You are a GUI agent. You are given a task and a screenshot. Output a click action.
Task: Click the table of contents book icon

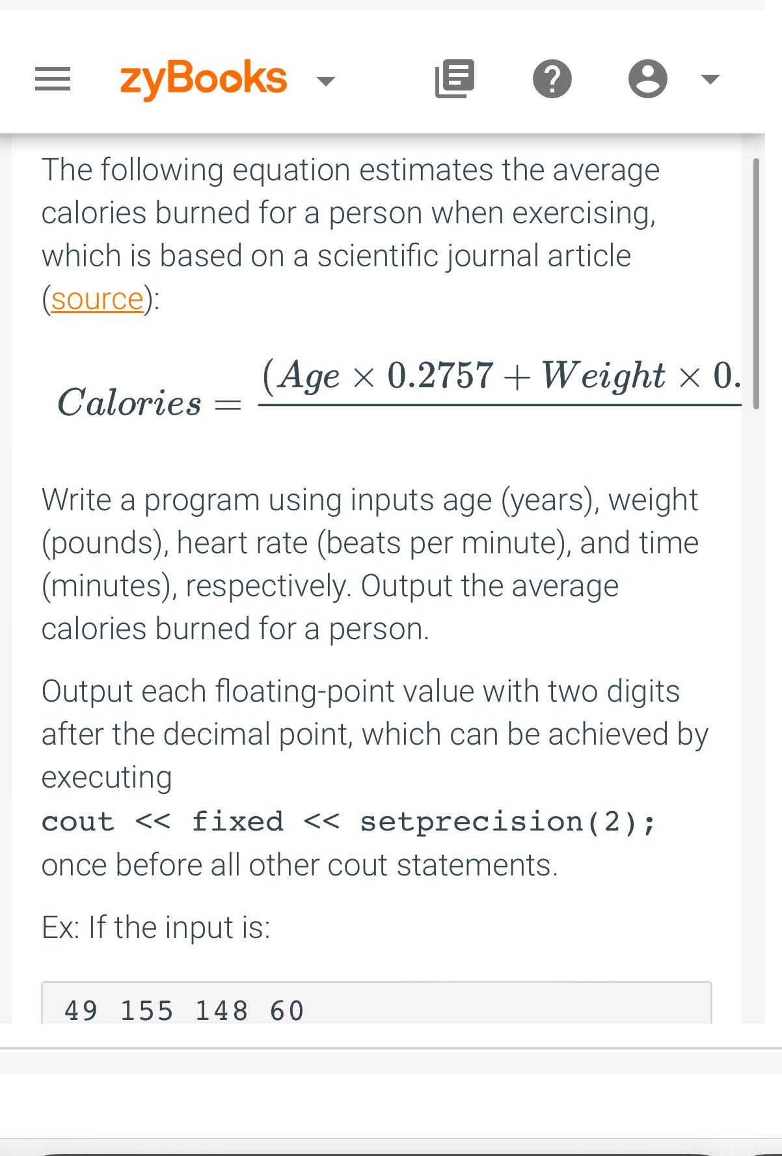coord(454,78)
